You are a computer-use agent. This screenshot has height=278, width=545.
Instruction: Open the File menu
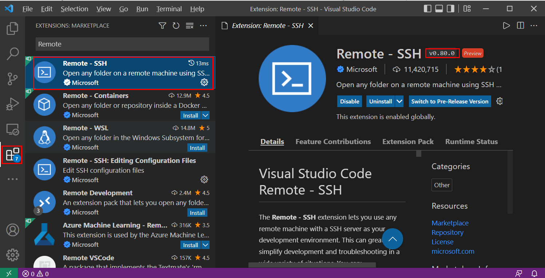point(28,9)
